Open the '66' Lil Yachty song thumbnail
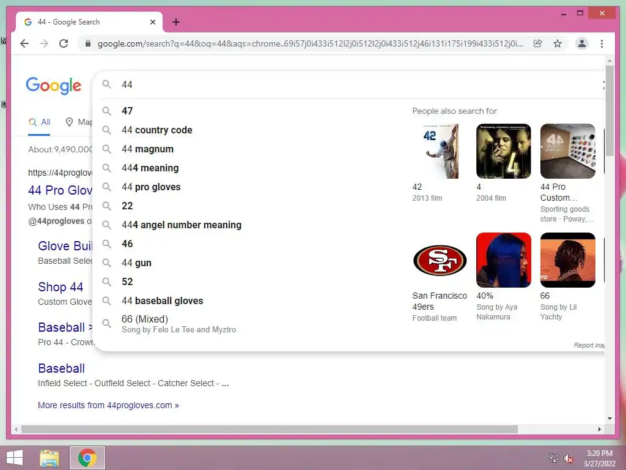 [568, 260]
